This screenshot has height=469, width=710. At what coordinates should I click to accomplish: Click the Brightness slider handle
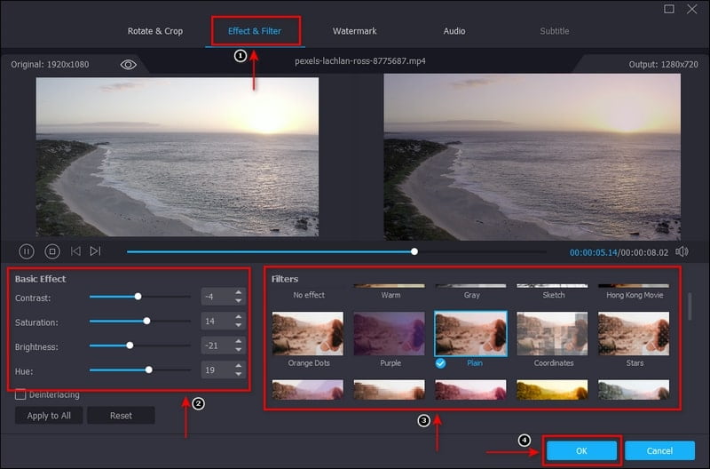130,345
